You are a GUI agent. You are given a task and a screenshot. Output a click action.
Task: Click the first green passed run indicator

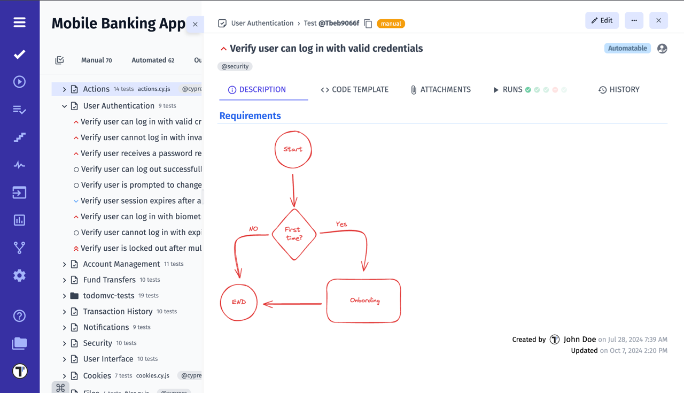[x=528, y=89]
